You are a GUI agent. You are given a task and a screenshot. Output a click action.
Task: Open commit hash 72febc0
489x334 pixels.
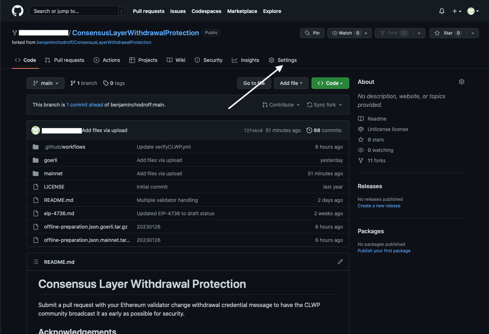coord(253,131)
